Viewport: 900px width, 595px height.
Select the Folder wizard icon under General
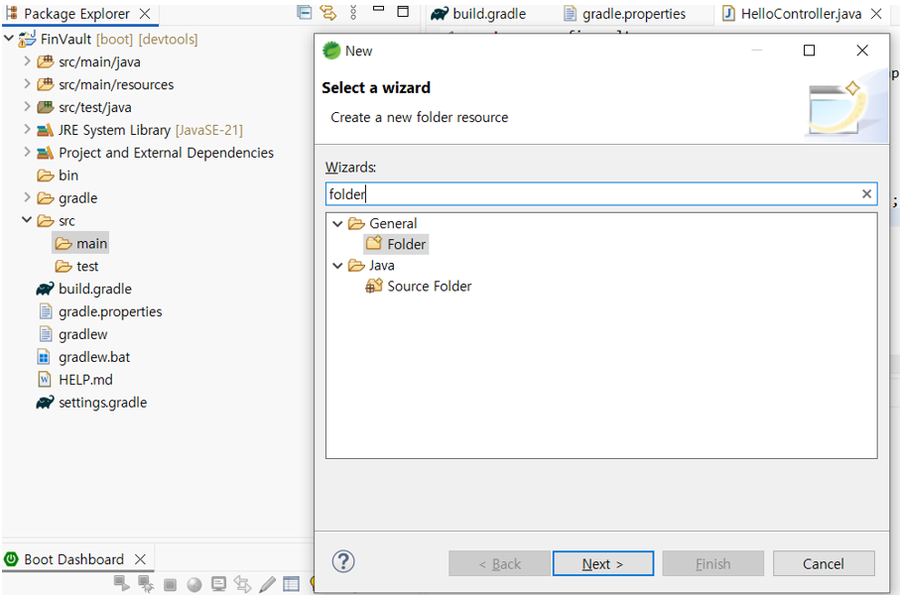374,243
